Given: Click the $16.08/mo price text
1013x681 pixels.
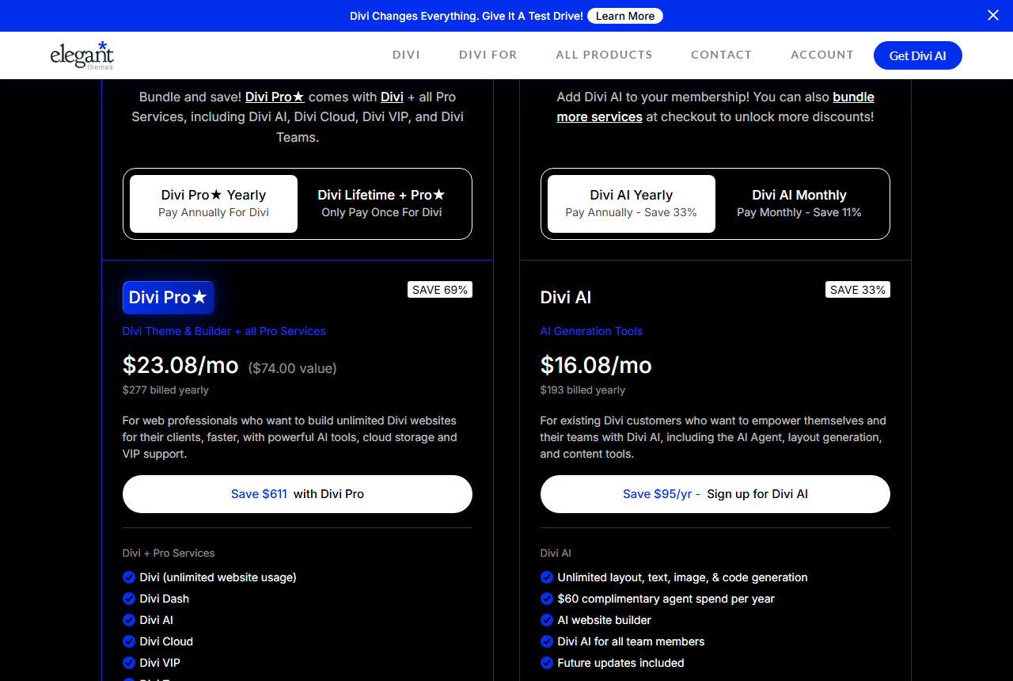Looking at the screenshot, I should 596,365.
